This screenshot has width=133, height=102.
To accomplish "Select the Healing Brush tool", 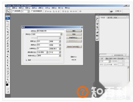I will [x=8, y=38].
